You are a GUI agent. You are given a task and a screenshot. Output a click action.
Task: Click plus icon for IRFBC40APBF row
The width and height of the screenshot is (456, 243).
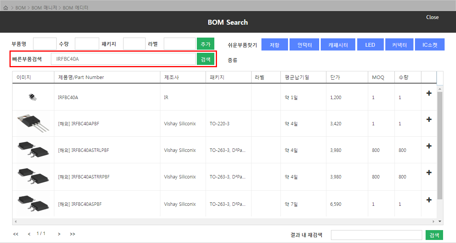pyautogui.click(x=429, y=120)
